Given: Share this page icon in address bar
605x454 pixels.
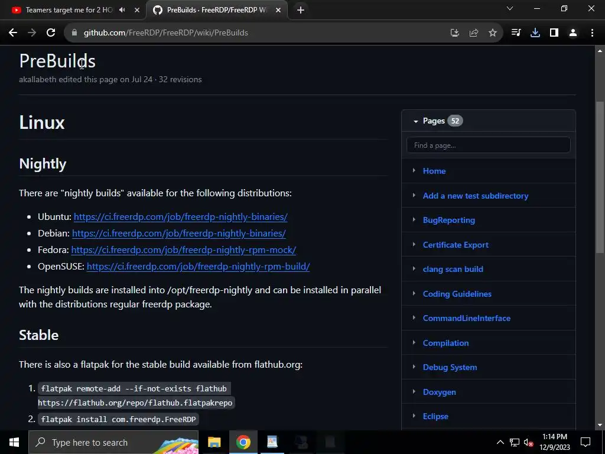Looking at the screenshot, I should (x=474, y=33).
